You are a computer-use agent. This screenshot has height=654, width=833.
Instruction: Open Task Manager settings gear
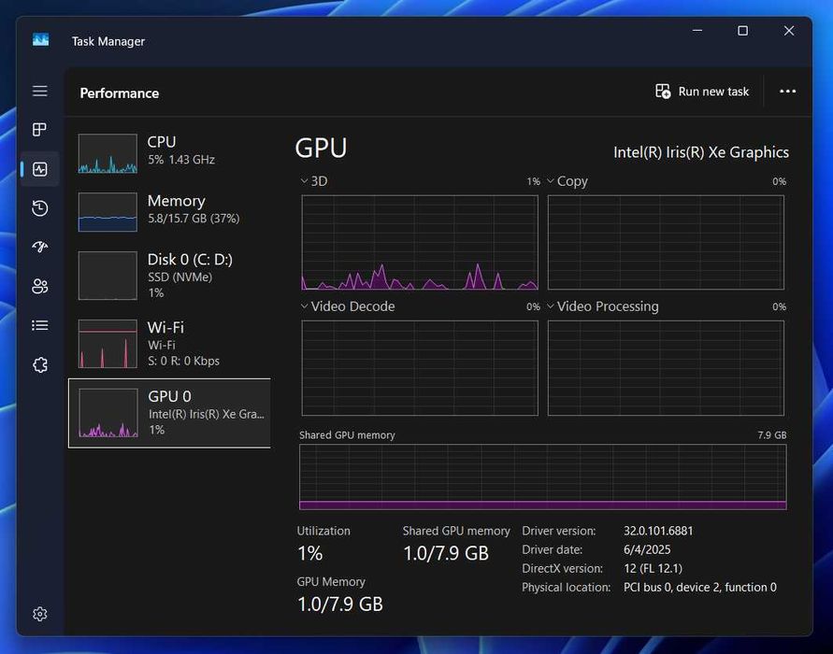pos(40,614)
